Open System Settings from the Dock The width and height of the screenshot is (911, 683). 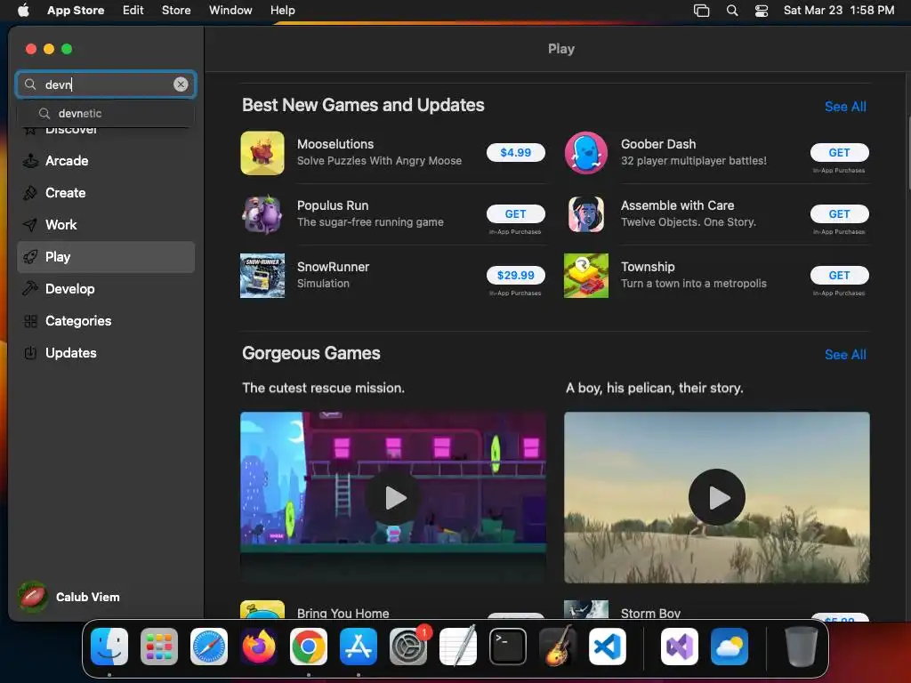coord(408,647)
